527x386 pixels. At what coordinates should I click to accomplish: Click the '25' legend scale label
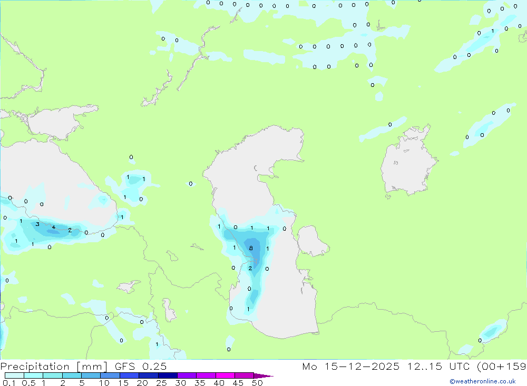coord(162,383)
